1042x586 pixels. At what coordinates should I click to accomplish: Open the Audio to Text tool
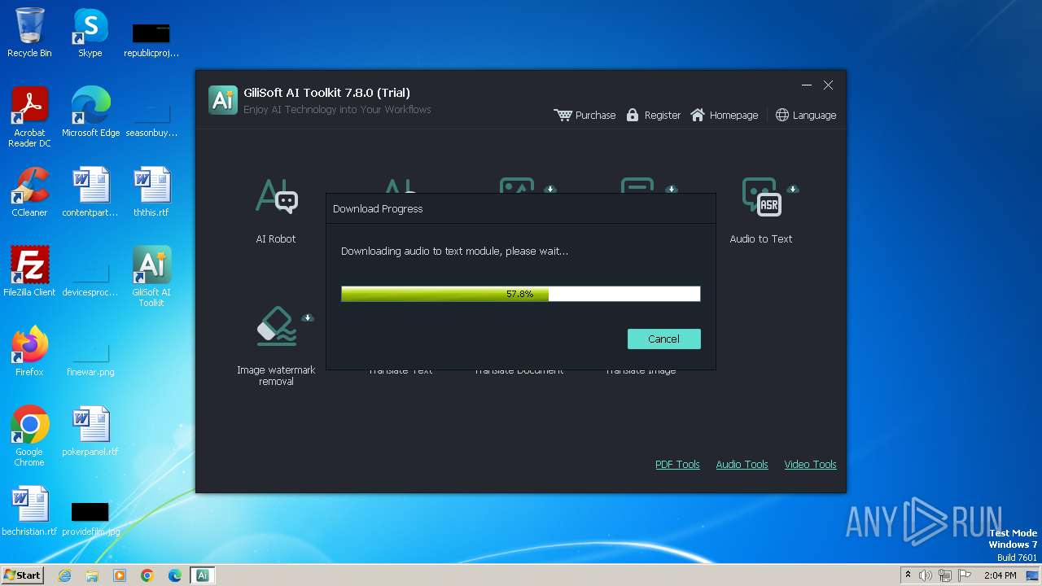click(761, 210)
